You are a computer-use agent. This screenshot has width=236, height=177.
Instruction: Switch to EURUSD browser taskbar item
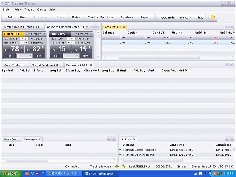click(63, 174)
